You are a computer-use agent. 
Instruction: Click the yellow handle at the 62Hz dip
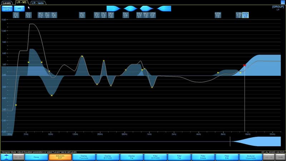[51, 95]
